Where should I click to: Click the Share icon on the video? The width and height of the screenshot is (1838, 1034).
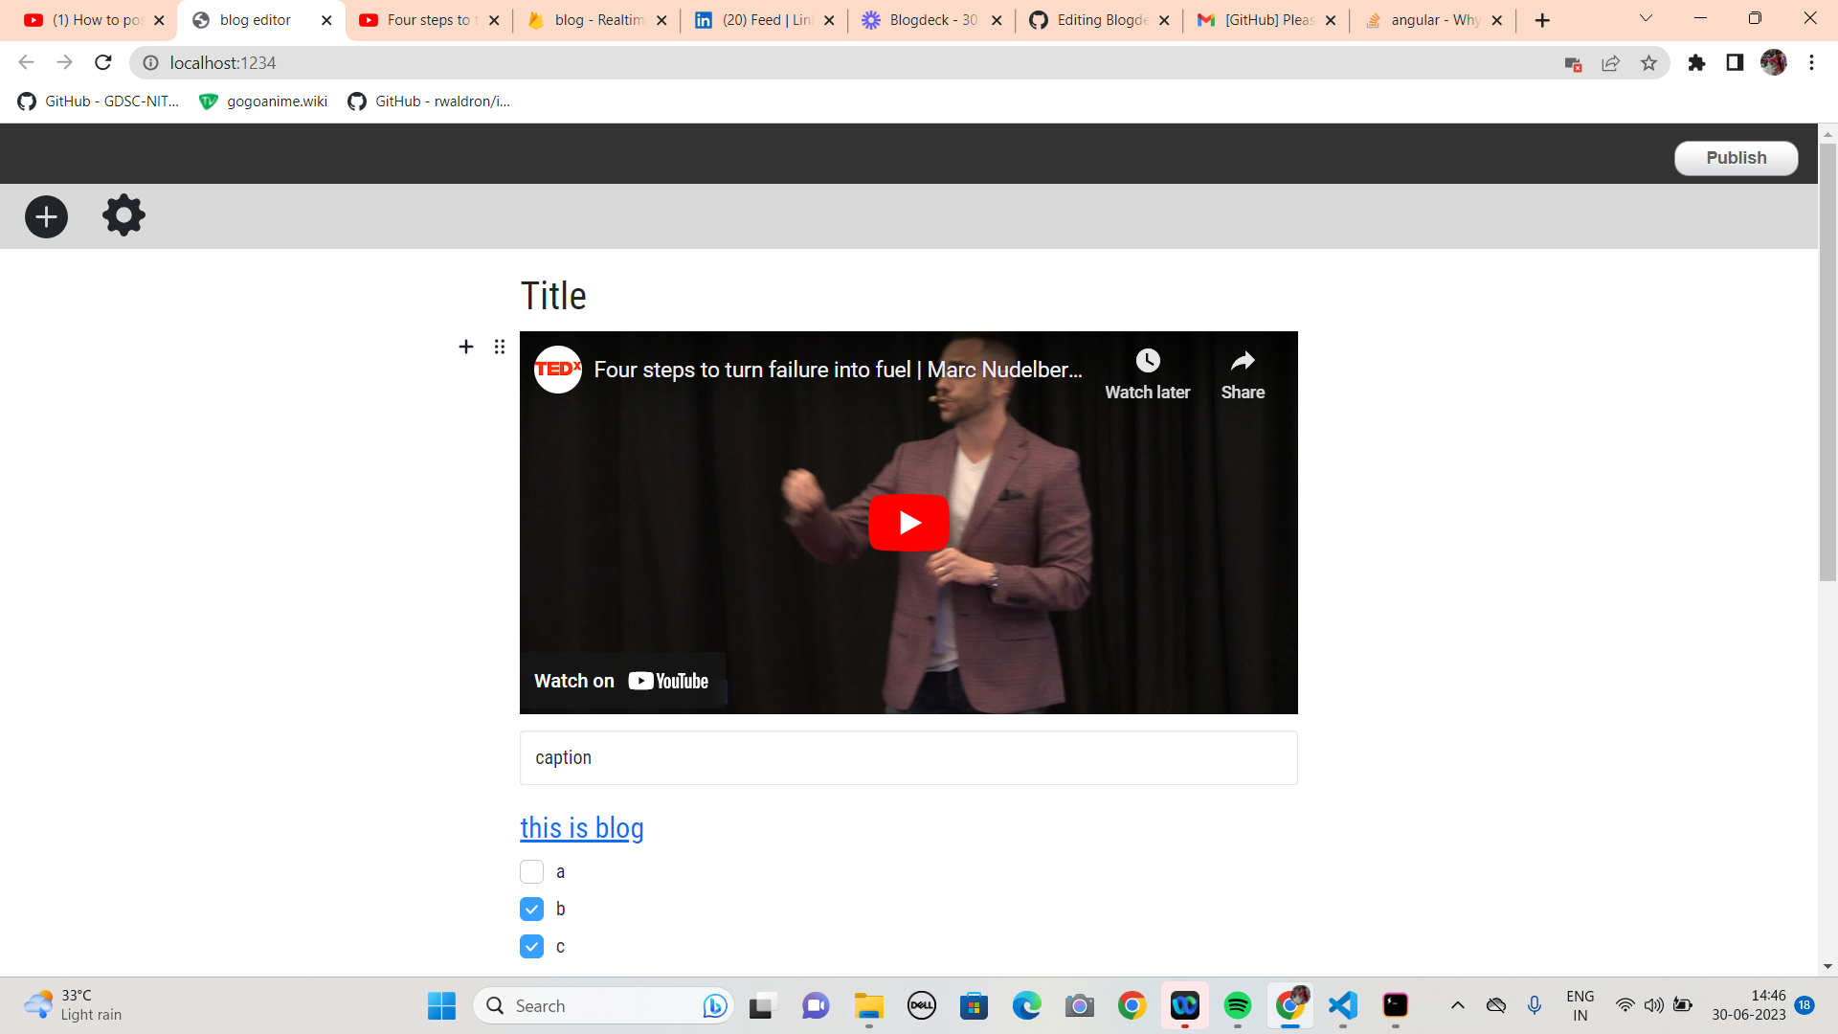(1242, 362)
